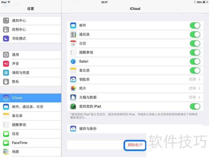
Task: Tap the 日历 calendar icon
Action: [73, 43]
